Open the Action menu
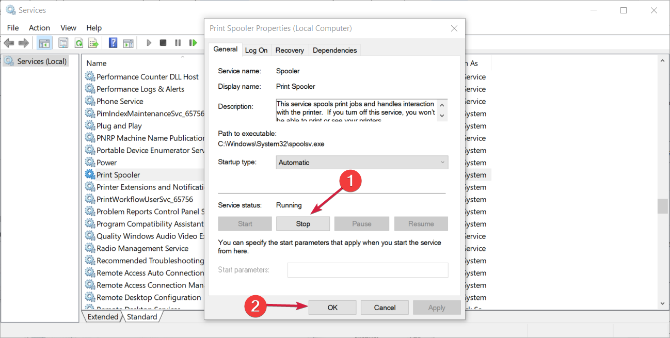 tap(40, 28)
